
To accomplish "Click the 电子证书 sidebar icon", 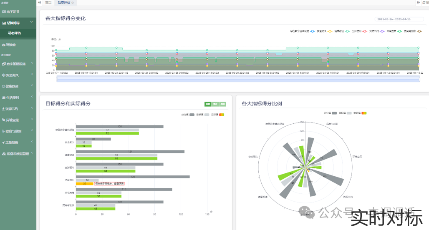I will pyautogui.click(x=4, y=12).
